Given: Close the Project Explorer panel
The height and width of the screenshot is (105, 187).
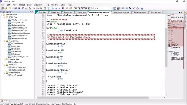Looking at the screenshot, I should [x=32, y=12].
